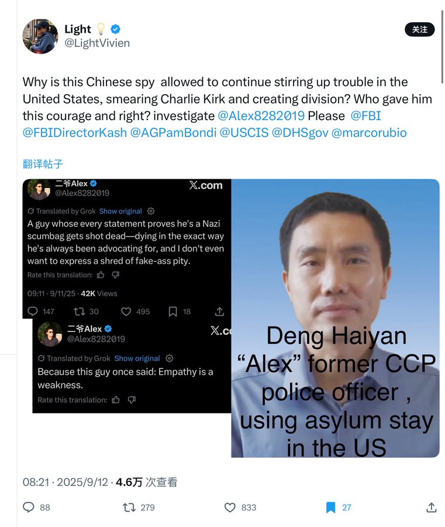Viewport: 445px width, 527px height.
Task: Click the post timestamp 08:21 · 2025/9/12
Action: point(65,482)
